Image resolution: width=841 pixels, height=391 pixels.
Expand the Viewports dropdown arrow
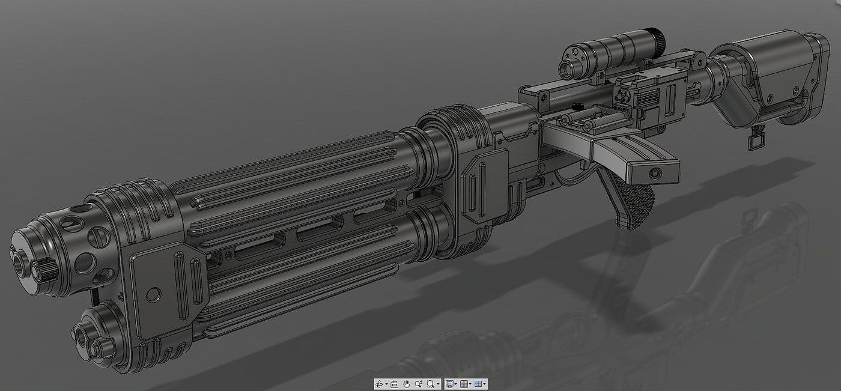click(485, 384)
